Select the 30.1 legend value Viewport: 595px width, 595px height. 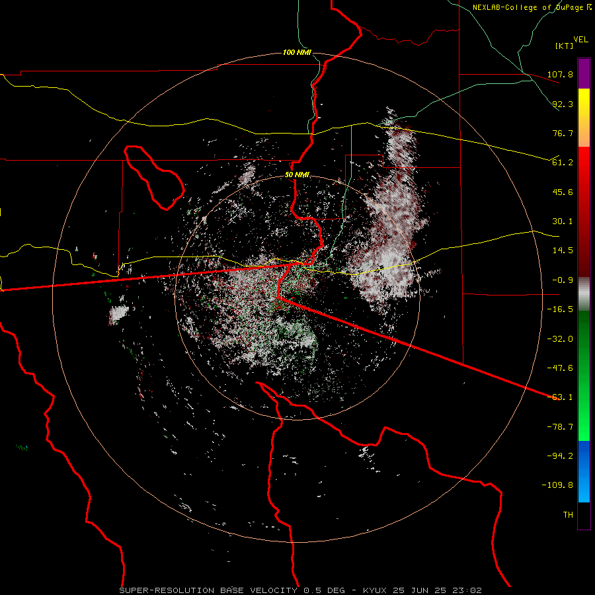[563, 221]
